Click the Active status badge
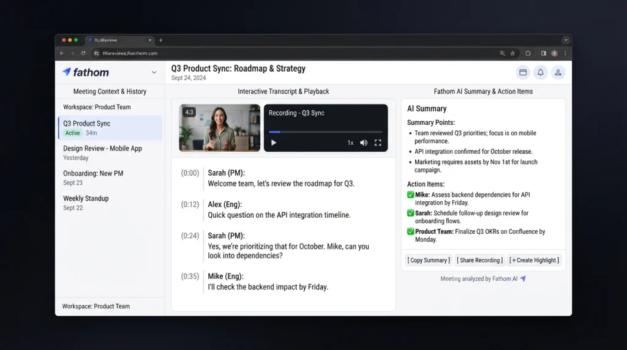Screen dimensions: 627x350 click(x=72, y=133)
